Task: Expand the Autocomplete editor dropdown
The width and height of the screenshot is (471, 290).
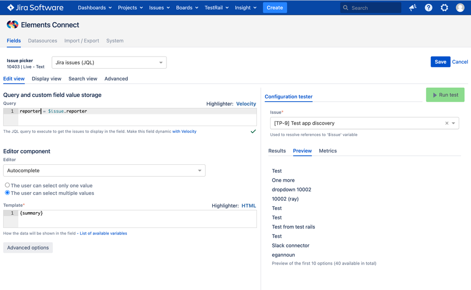Action: coord(104,170)
